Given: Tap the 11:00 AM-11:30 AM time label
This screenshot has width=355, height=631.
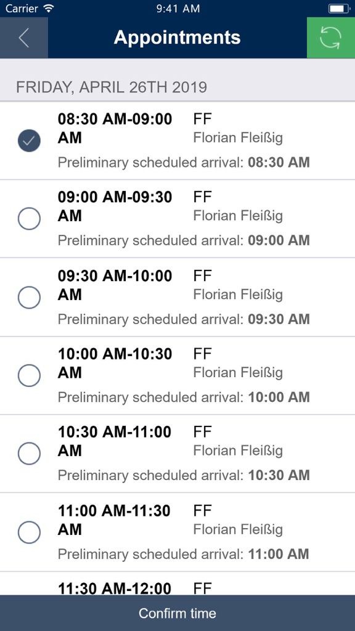Looking at the screenshot, I should 115,520.
